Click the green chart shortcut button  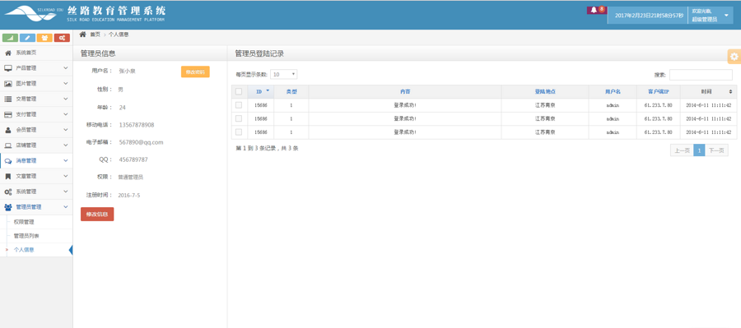11,38
